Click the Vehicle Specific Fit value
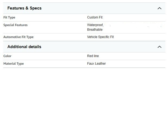 point(100,37)
